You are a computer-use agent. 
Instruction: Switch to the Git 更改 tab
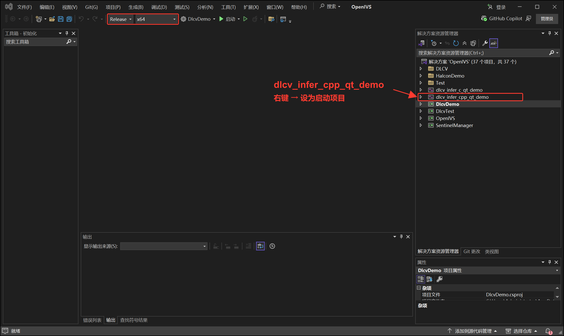point(472,252)
